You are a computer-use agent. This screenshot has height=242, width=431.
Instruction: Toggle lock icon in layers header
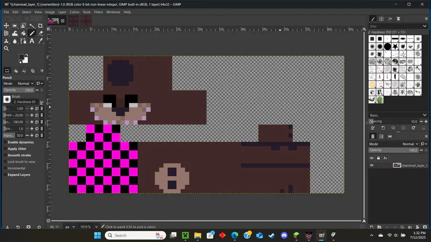378,158
